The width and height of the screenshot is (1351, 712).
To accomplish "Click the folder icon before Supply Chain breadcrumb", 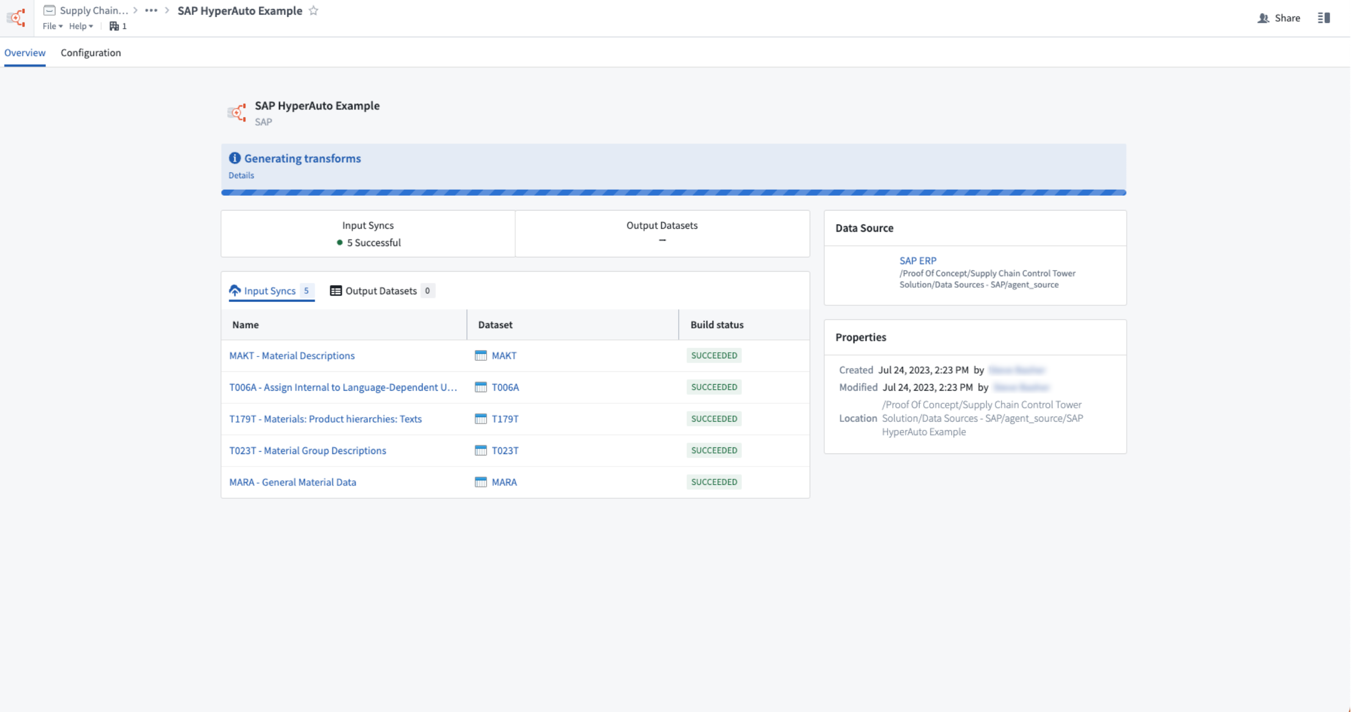I will (50, 10).
